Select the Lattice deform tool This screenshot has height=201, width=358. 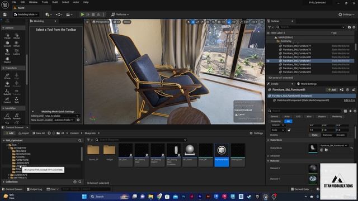point(16,52)
